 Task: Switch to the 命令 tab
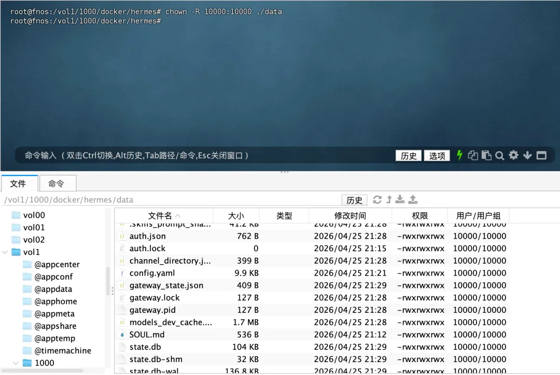click(57, 183)
